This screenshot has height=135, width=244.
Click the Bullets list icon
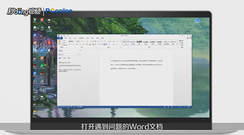[x=98, y=41]
